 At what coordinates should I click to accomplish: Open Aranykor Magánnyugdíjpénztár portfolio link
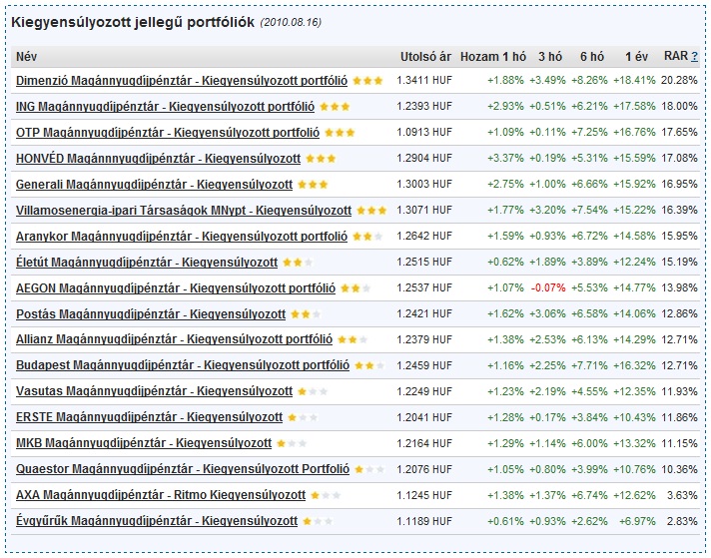pos(182,237)
